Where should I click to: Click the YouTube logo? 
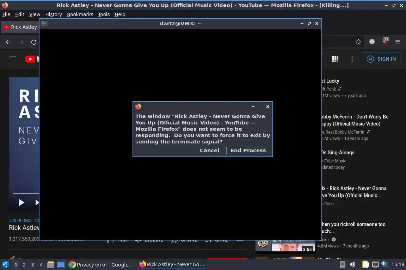(32, 59)
